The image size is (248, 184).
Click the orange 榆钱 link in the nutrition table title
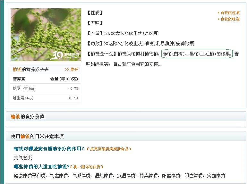click(17, 69)
